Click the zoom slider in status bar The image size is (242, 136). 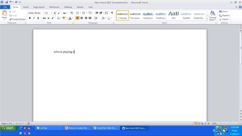[230, 124]
